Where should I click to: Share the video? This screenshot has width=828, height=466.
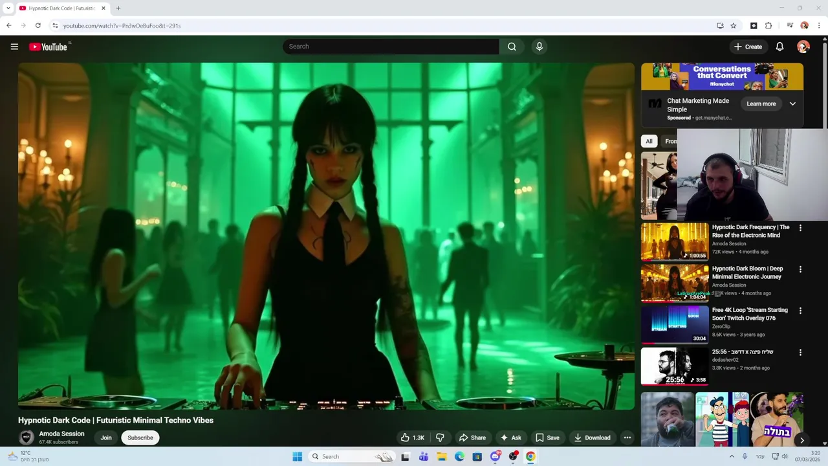472,438
